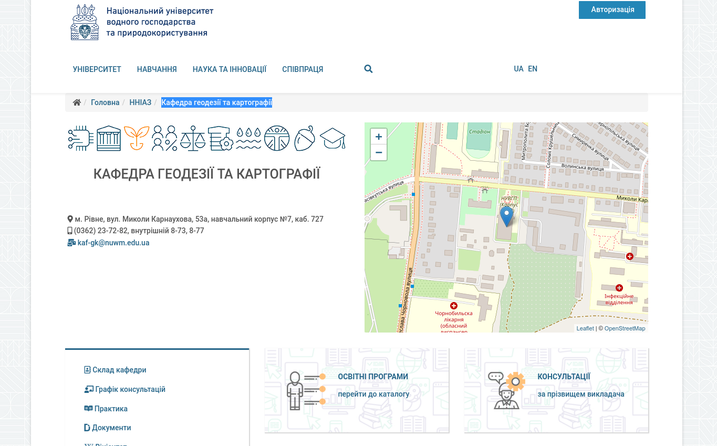717x446 pixels.
Task: Select the UA language option
Action: pos(518,69)
